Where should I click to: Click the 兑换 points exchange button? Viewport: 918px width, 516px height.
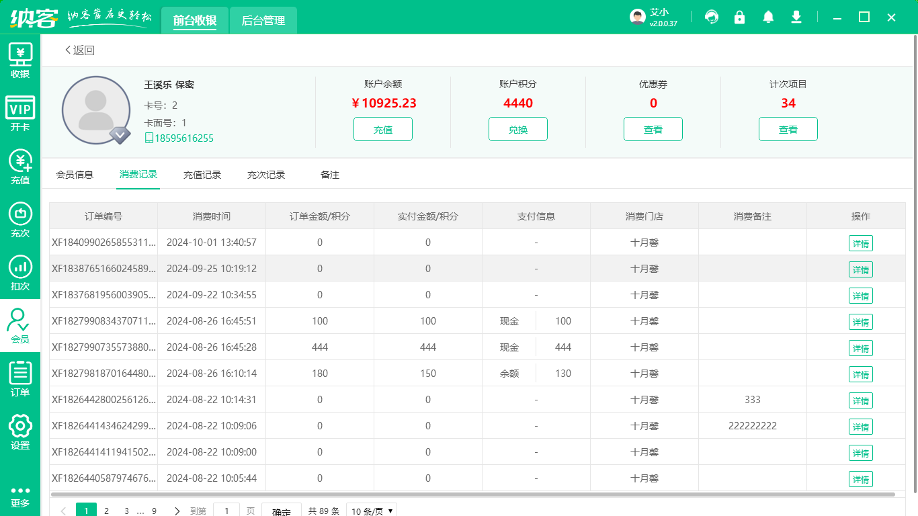click(x=517, y=130)
